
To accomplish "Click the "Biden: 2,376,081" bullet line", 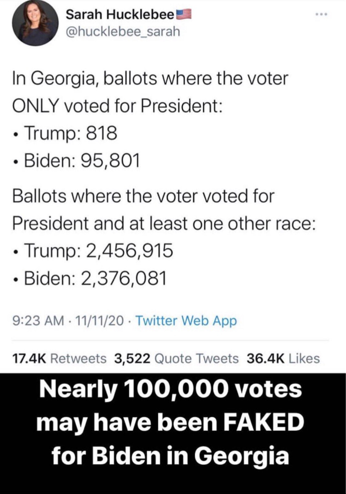I will pyautogui.click(x=95, y=278).
